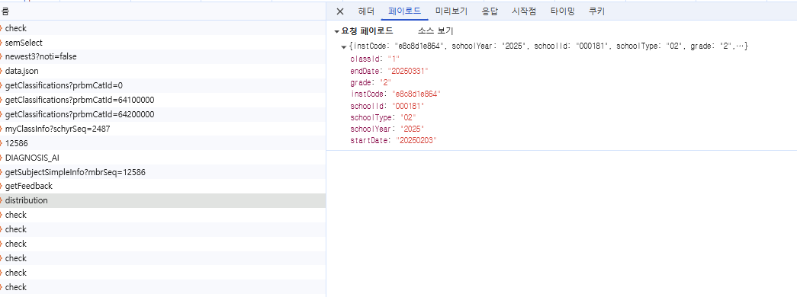Click the schoolType field key
This screenshot has width=797, height=297.
coord(371,117)
